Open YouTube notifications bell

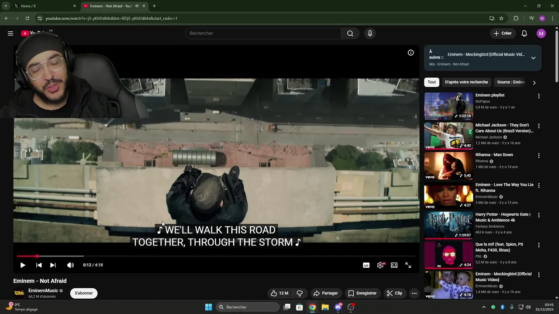[524, 34]
